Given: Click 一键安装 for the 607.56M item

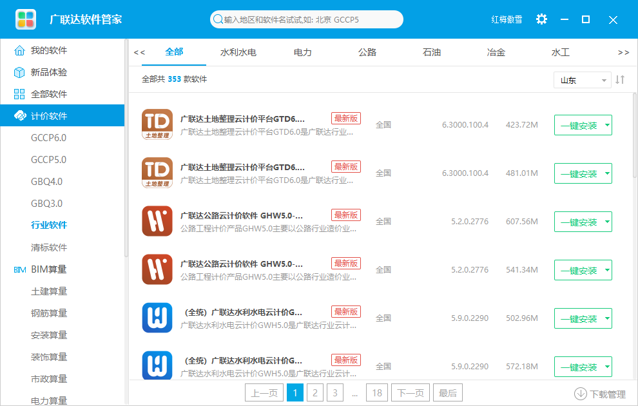Looking at the screenshot, I should (579, 222).
